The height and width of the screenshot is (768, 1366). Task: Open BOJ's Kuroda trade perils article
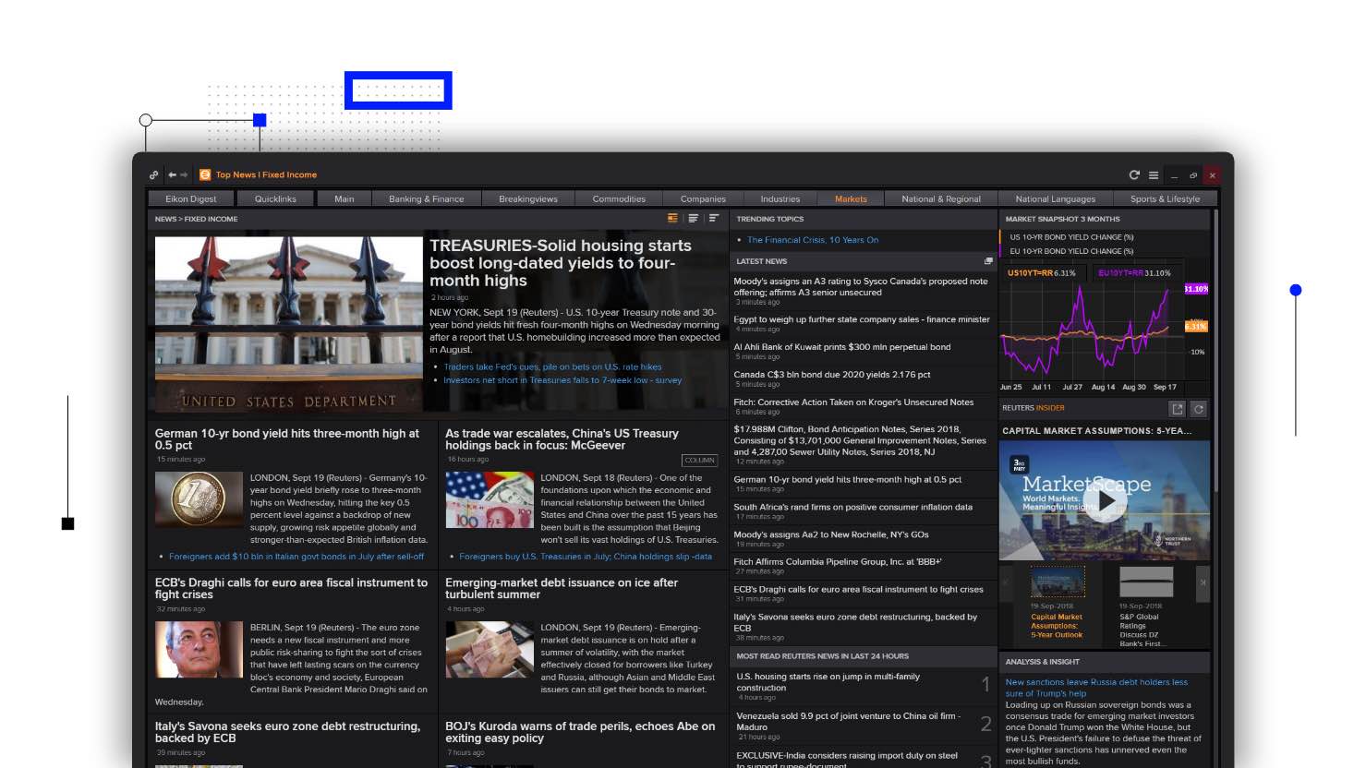click(x=580, y=732)
